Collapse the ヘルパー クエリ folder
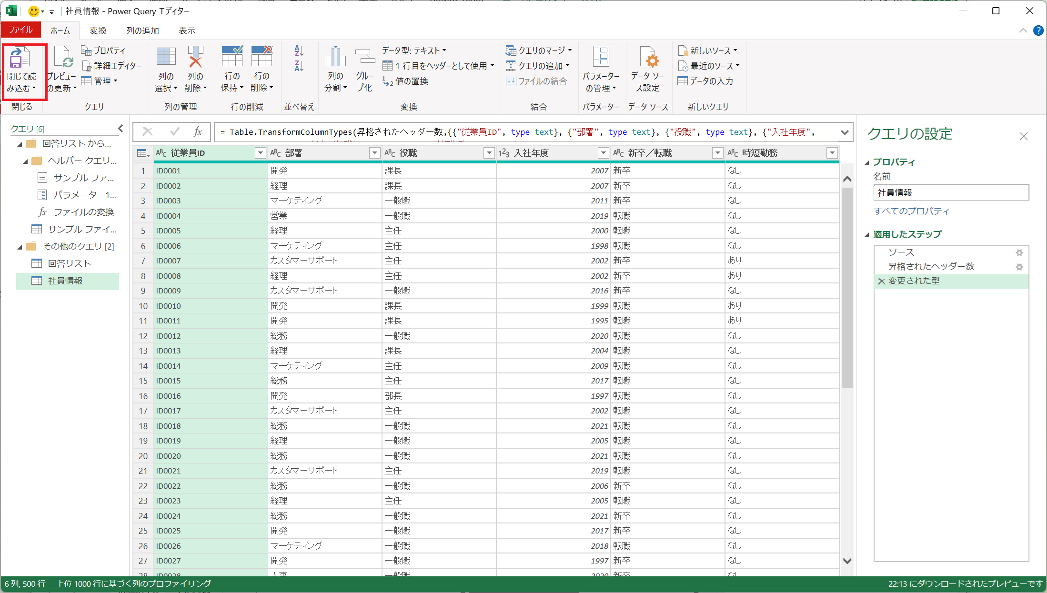The image size is (1047, 593). [25, 161]
